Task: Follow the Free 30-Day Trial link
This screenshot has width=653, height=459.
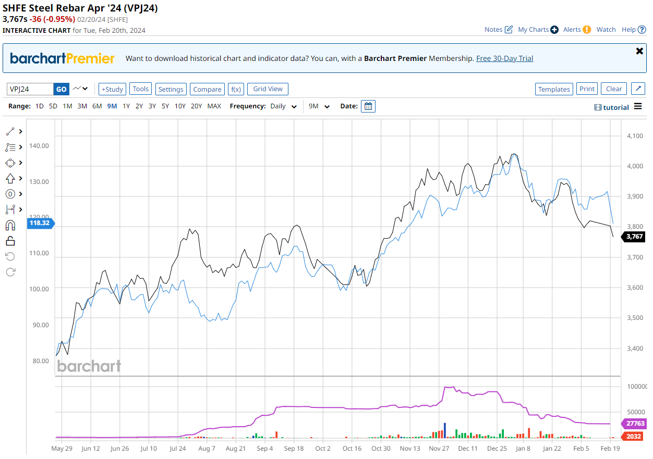Action: (504, 58)
